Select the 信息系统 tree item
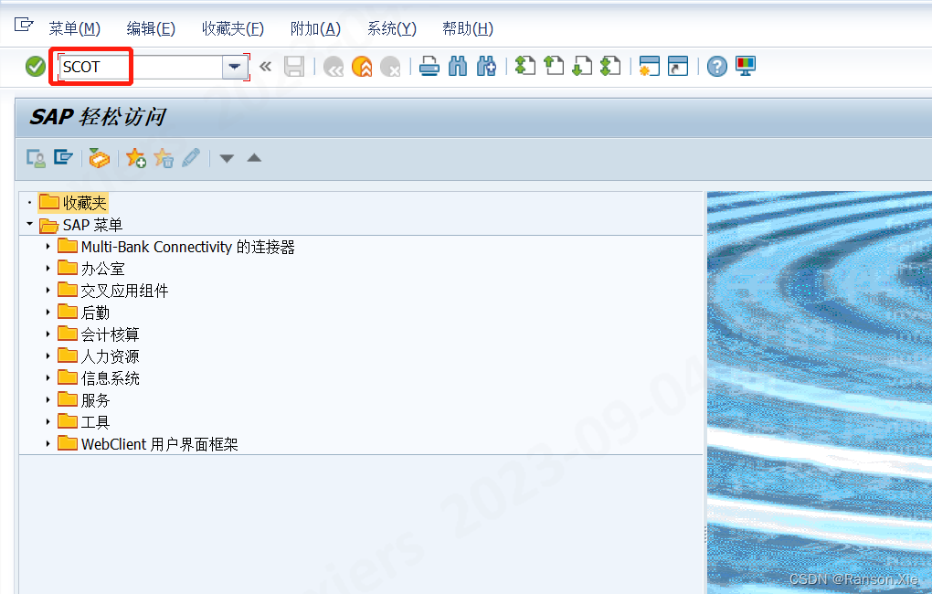This screenshot has width=932, height=594. click(x=110, y=378)
